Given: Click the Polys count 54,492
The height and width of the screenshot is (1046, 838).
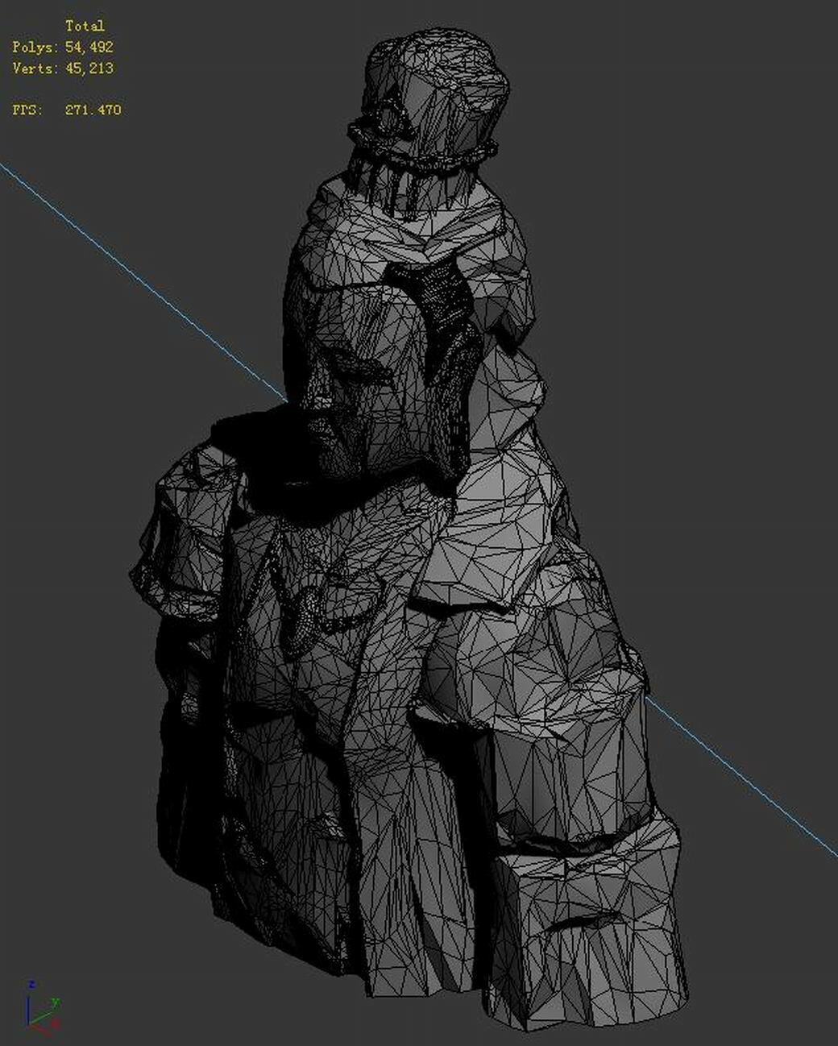Looking at the screenshot, I should click(x=89, y=48).
